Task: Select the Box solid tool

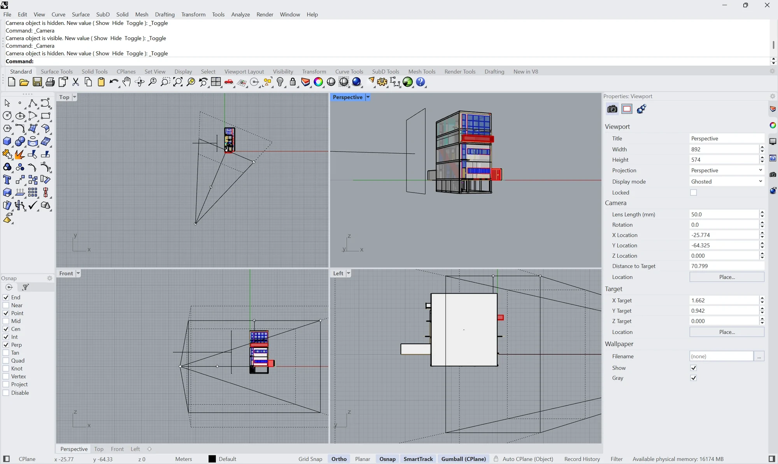Action: click(x=7, y=142)
